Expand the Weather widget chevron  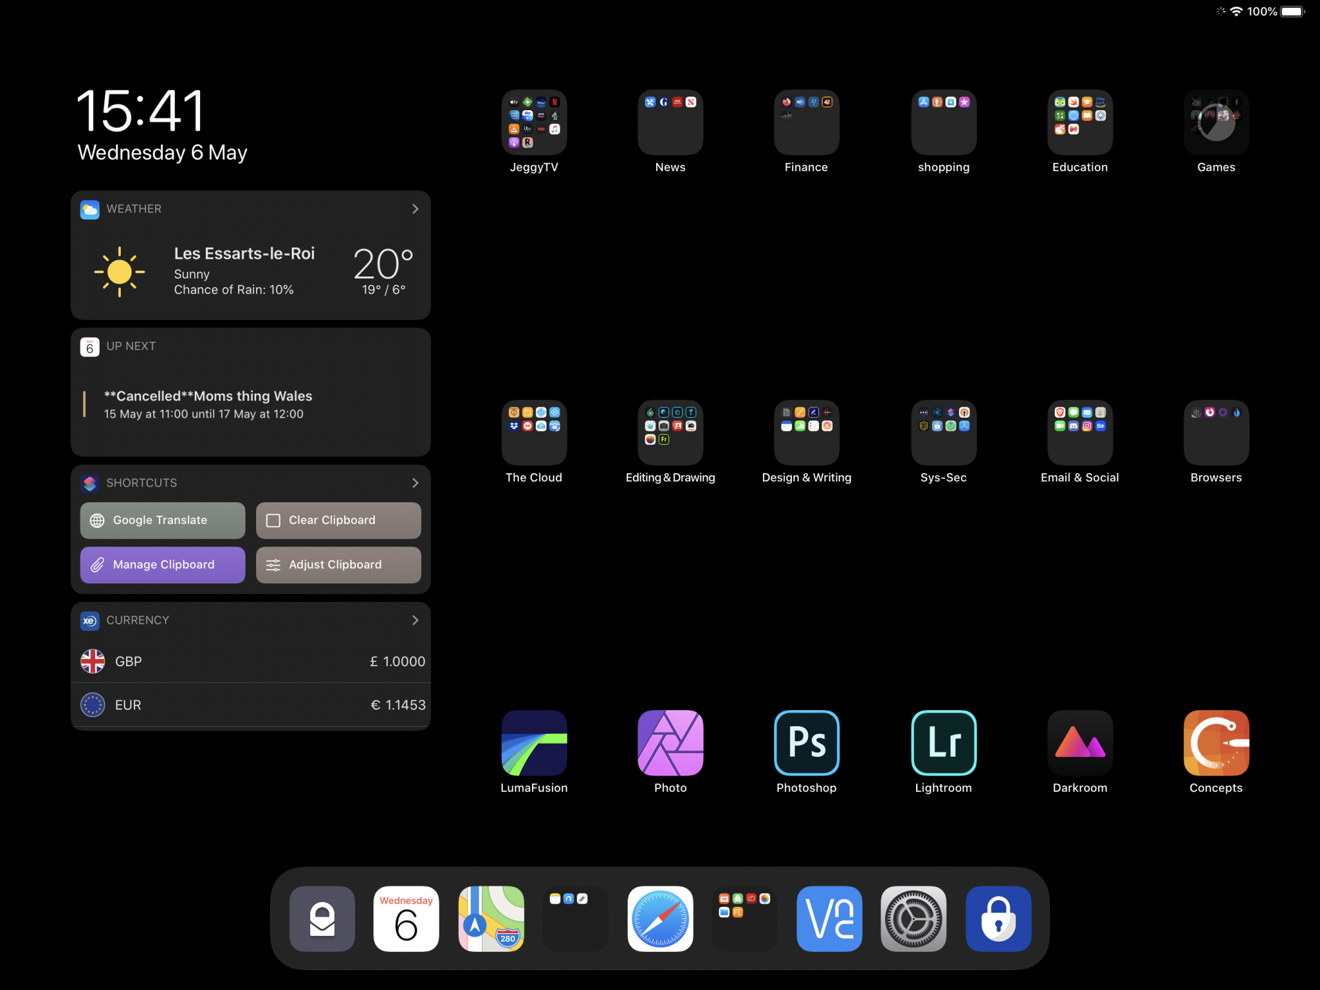(415, 209)
